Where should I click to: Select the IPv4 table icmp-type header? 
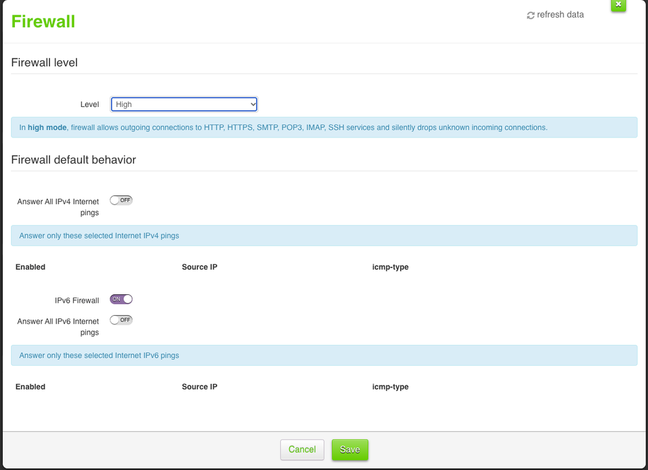(390, 267)
